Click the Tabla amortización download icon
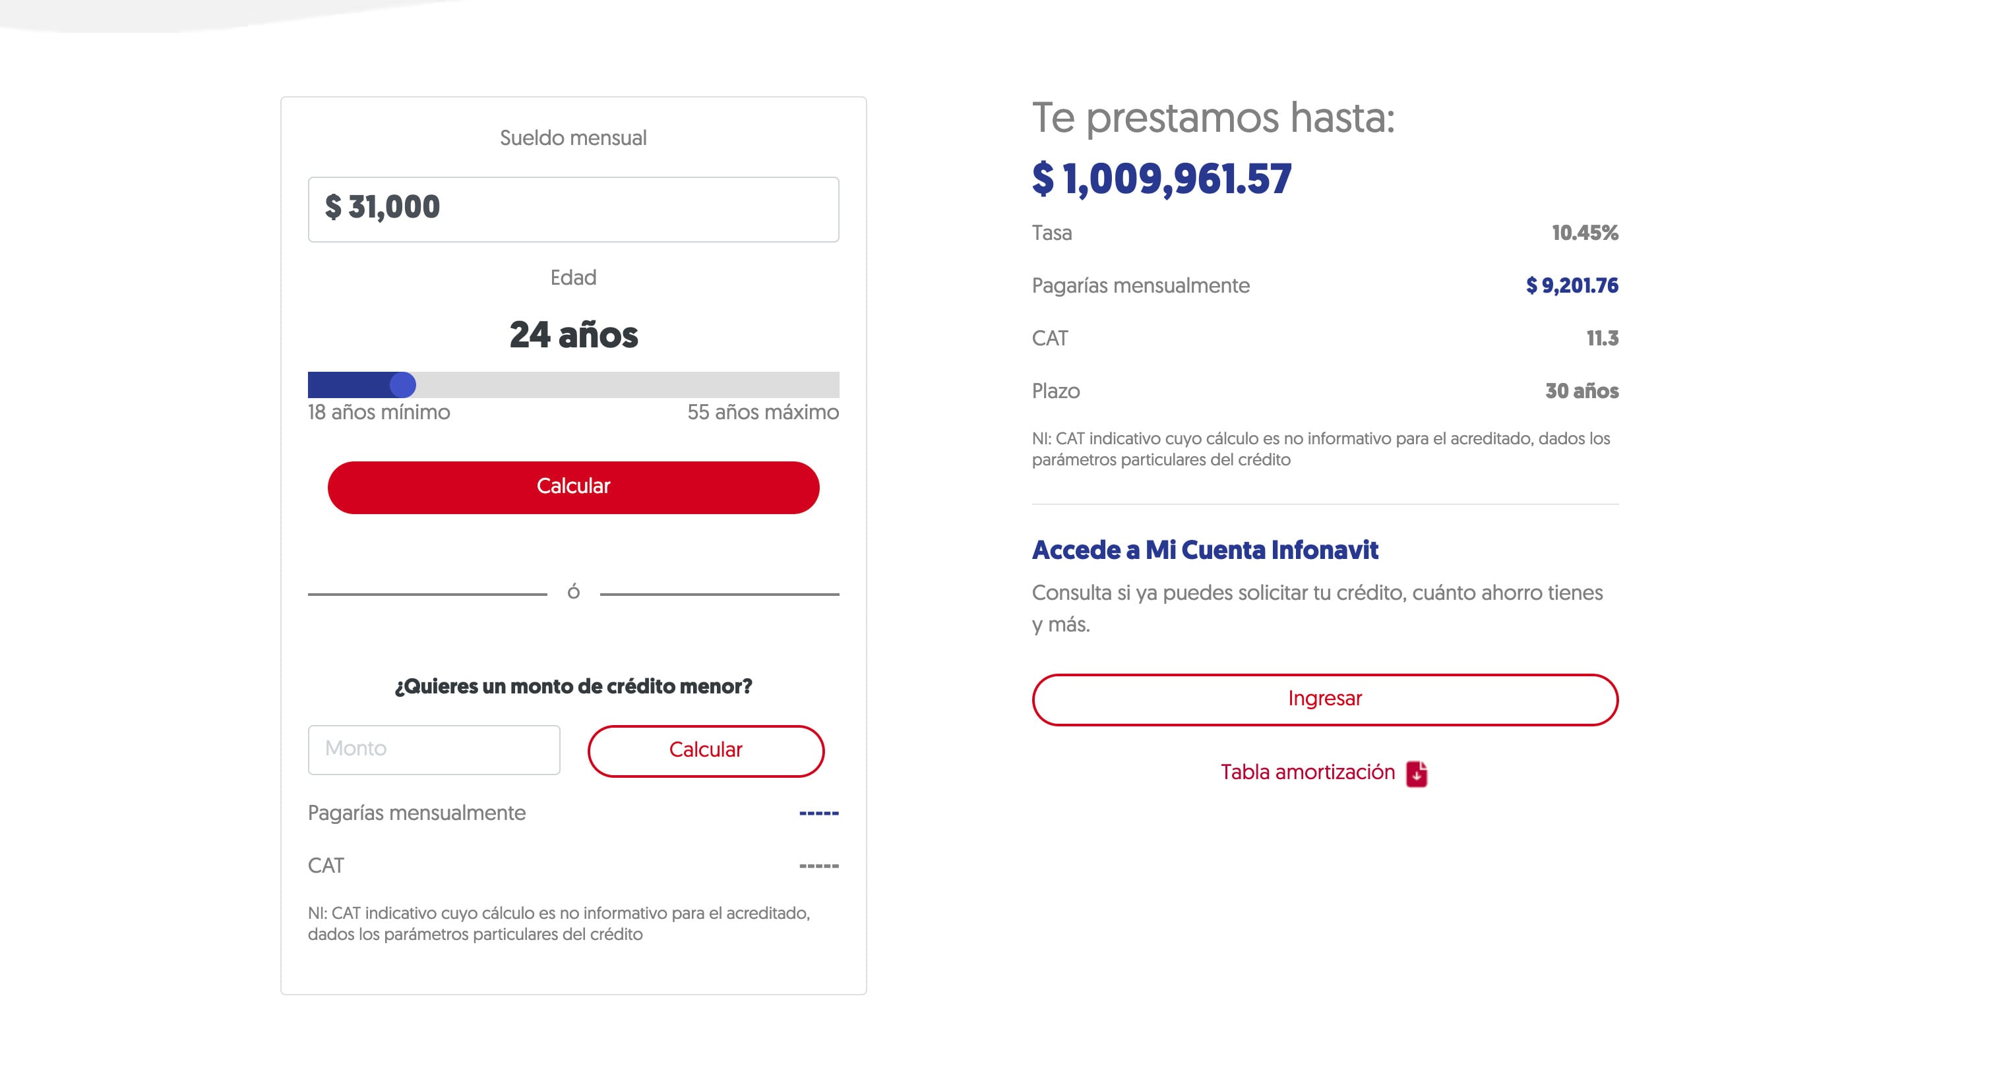Image resolution: width=1997 pixels, height=1081 pixels. tap(1418, 772)
